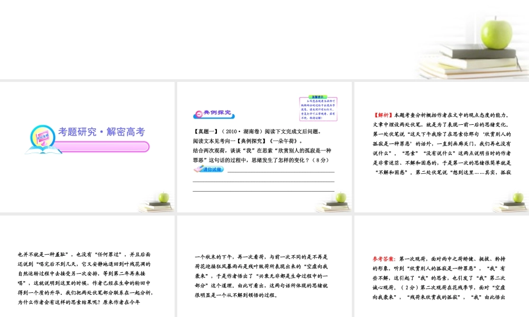The width and height of the screenshot is (529, 317).
Task: Select the line 文章中埋设两处伏笔 in the 解析 slide
Action: (441, 125)
